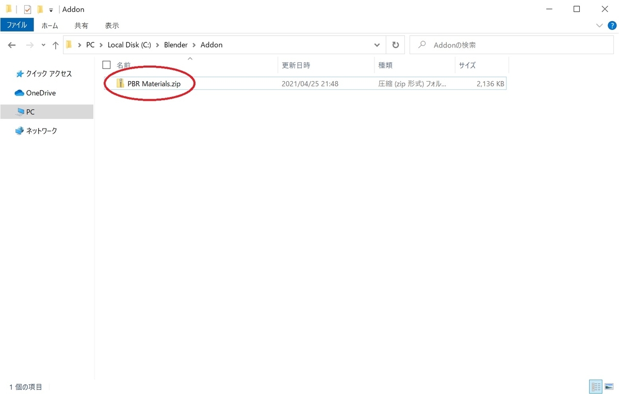Select the PBR Materials.zip file
The height and width of the screenshot is (394, 619).
(305, 83)
